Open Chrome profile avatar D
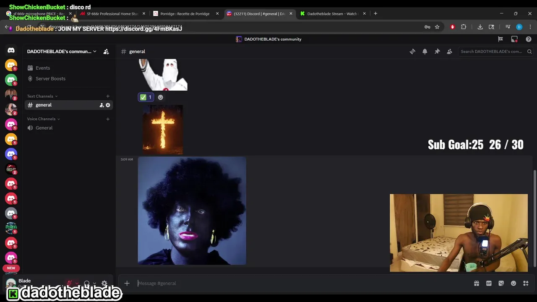 coord(519,27)
